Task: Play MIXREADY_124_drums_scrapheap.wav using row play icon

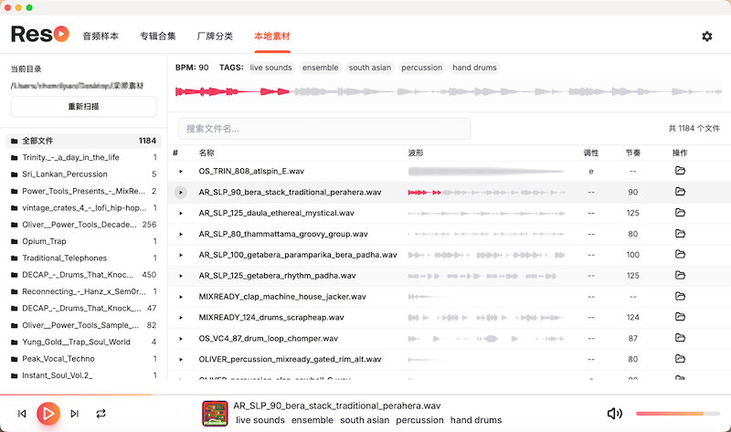Action: pos(181,318)
